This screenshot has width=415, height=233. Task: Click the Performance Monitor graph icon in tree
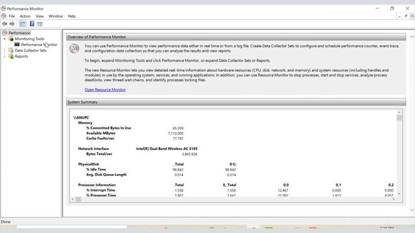click(17, 45)
